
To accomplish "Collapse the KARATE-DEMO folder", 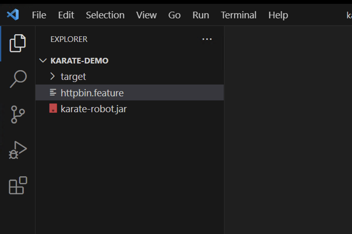I will [43, 61].
